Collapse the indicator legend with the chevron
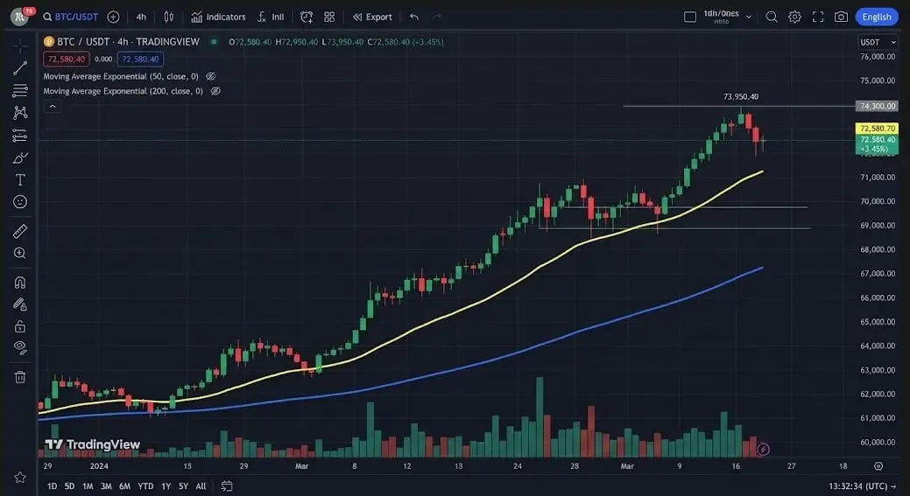The width and height of the screenshot is (910, 496). click(53, 107)
